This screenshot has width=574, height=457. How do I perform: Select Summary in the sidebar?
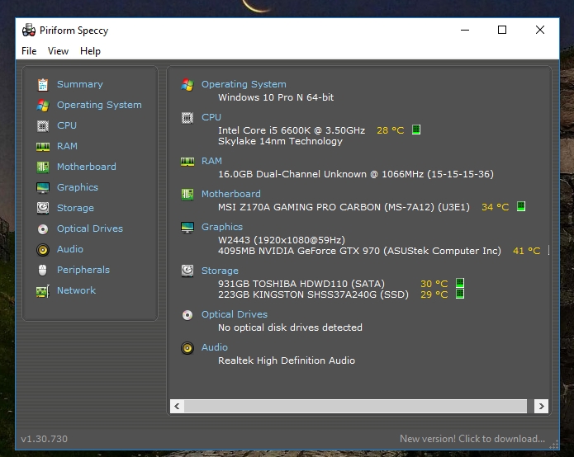pos(80,84)
